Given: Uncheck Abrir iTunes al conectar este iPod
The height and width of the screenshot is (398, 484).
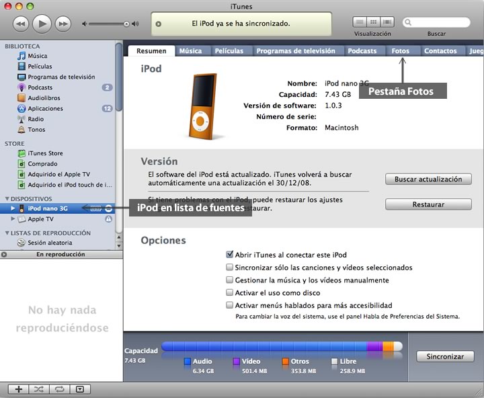Looking at the screenshot, I should [229, 254].
